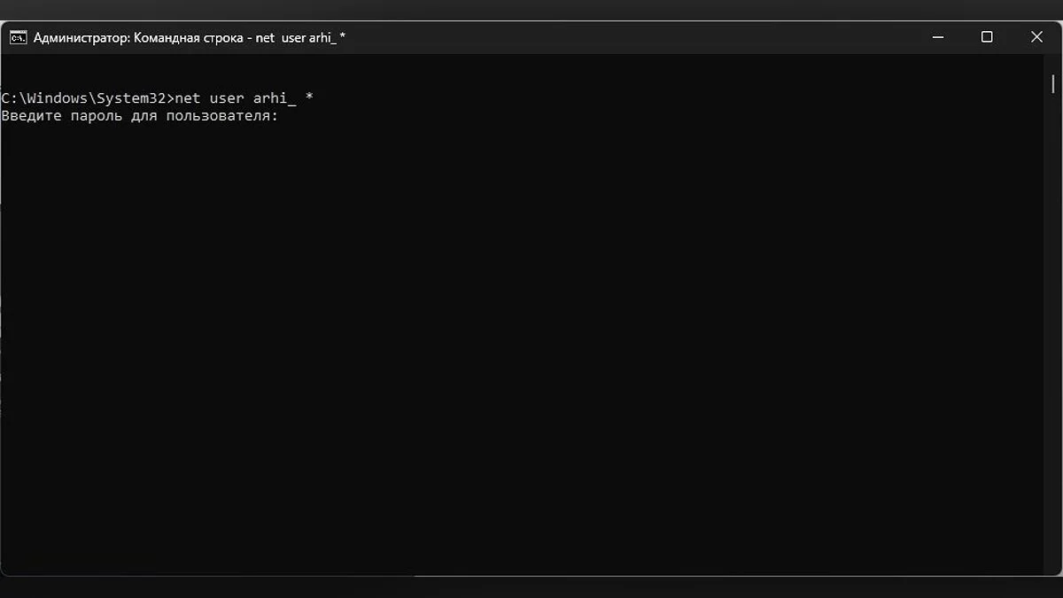Click the username "arhi_" in the command

tap(275, 98)
